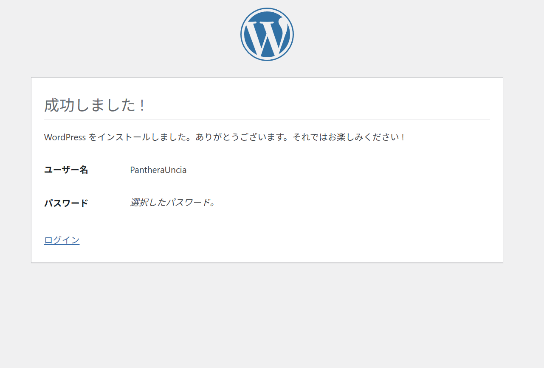Click the blue outer ring of the logo

[242, 34]
